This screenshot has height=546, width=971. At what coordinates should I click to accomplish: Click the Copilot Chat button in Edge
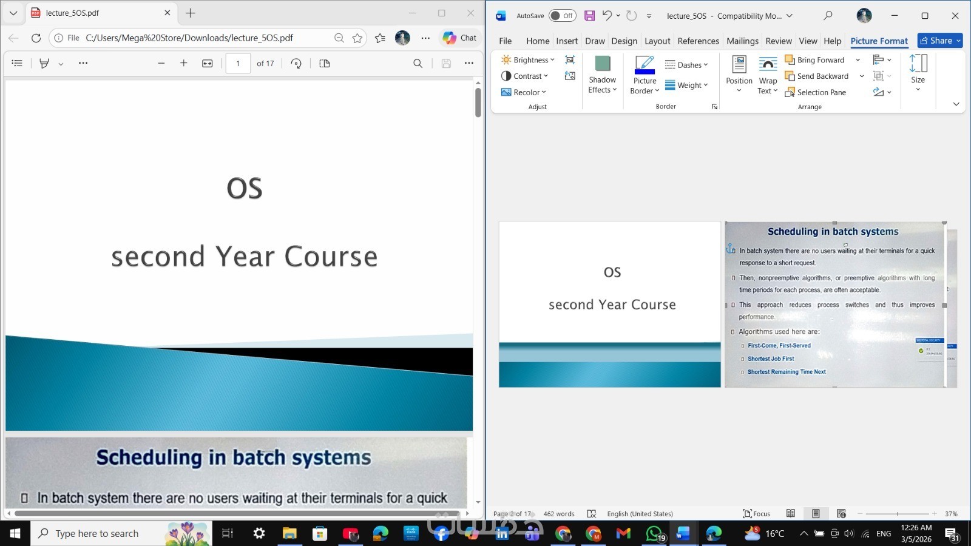459,38
